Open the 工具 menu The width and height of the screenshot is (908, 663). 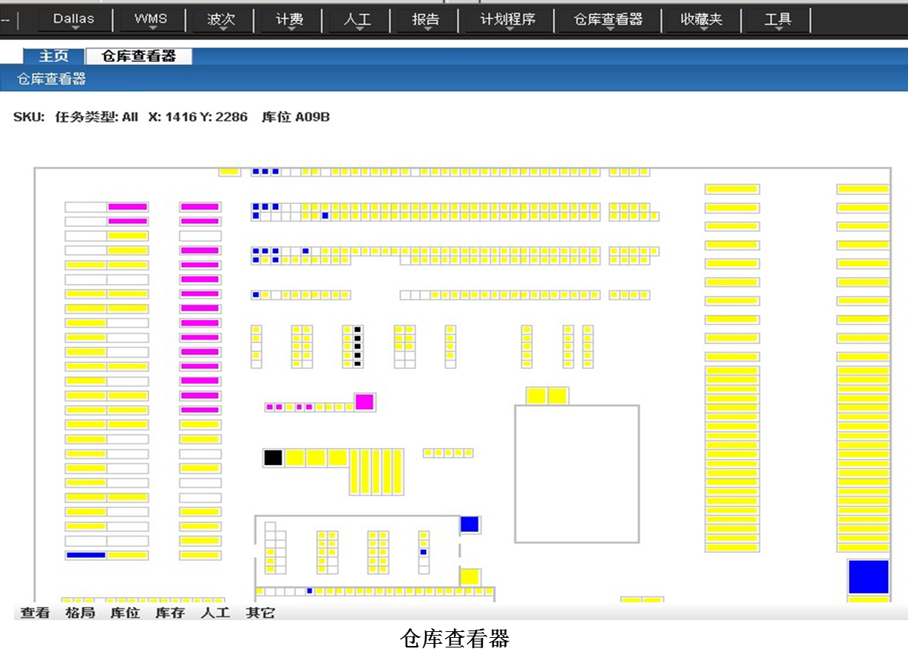coord(777,20)
